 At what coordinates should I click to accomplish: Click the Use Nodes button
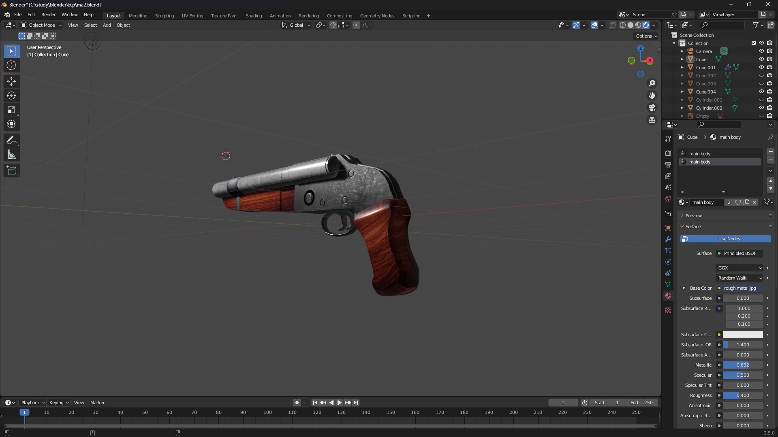(x=726, y=239)
